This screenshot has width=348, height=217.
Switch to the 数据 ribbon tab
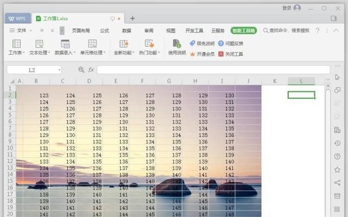pyautogui.click(x=127, y=31)
